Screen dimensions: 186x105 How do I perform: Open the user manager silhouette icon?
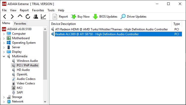coord(36,17)
